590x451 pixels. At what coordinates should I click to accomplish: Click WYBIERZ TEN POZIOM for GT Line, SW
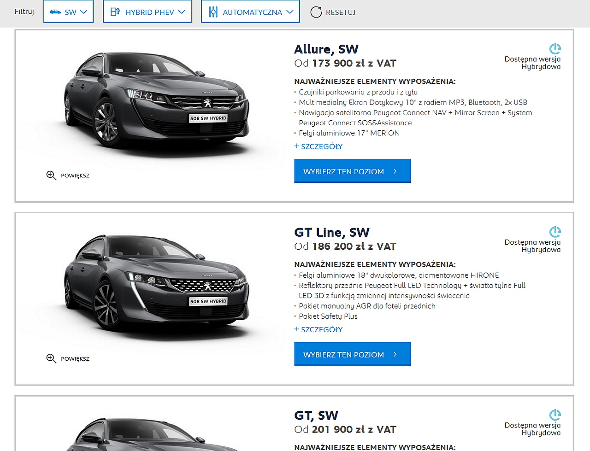tap(352, 354)
